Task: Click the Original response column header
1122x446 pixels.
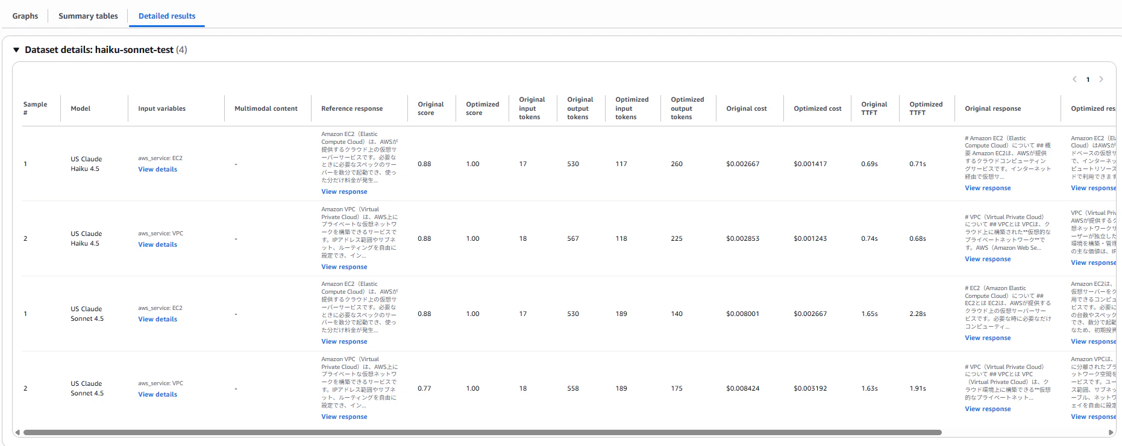Action: pyautogui.click(x=992, y=108)
